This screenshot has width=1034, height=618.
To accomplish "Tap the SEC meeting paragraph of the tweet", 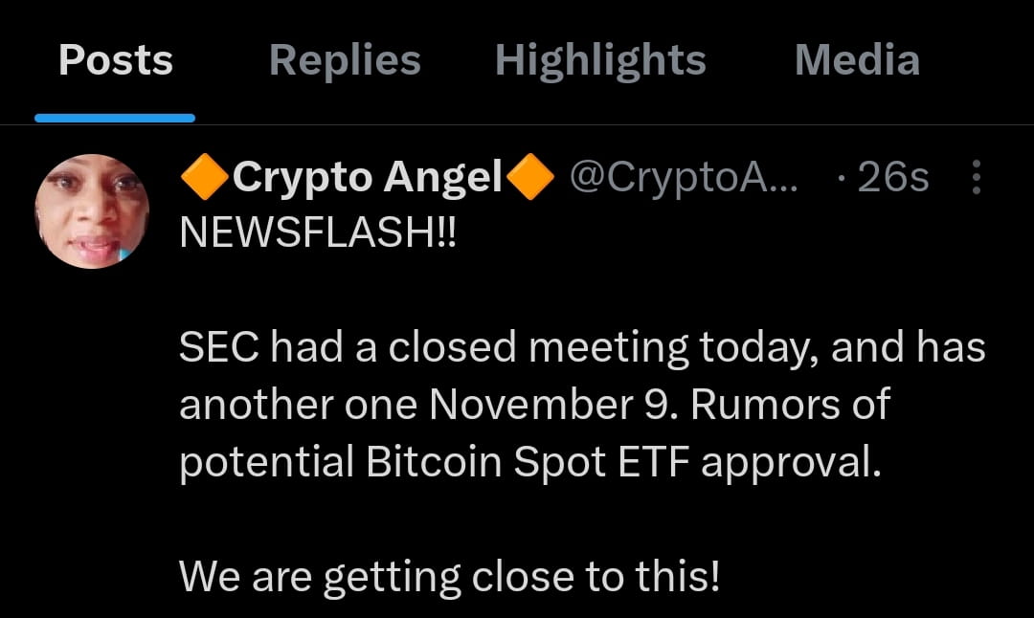I will pos(574,403).
